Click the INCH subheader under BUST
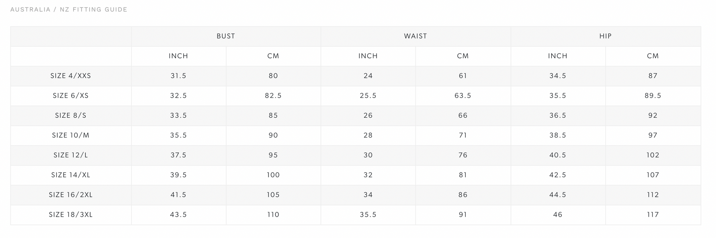This screenshot has height=238, width=716. tap(178, 56)
